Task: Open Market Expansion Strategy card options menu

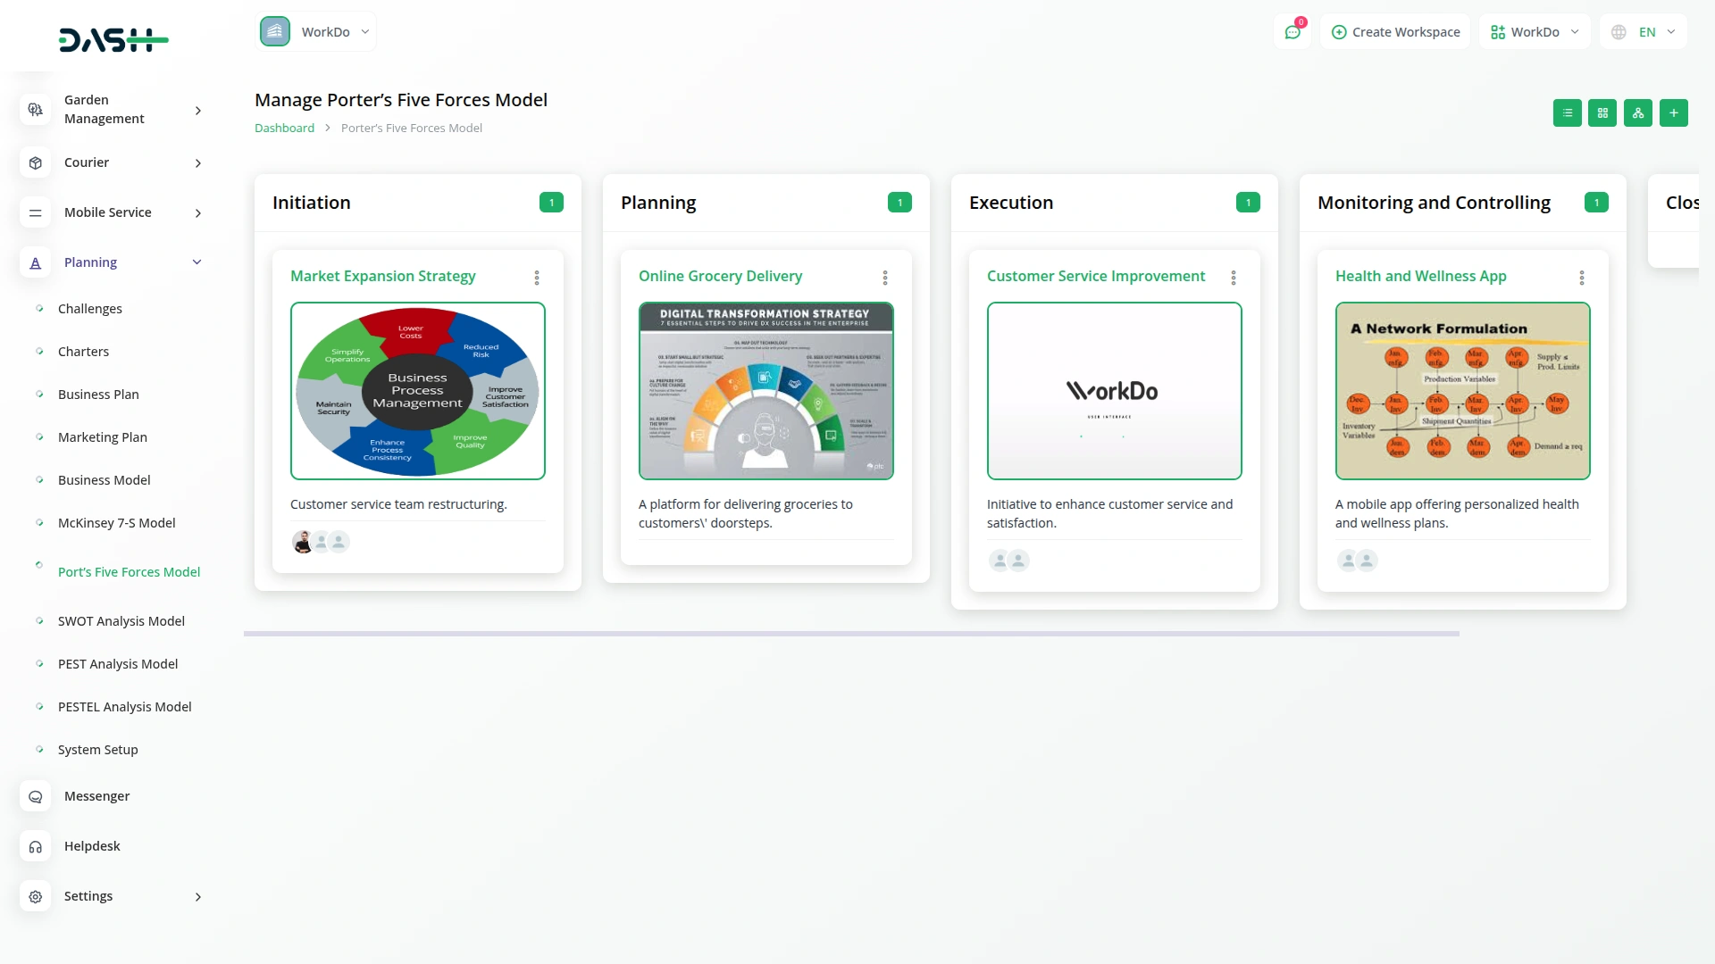Action: click(x=537, y=278)
